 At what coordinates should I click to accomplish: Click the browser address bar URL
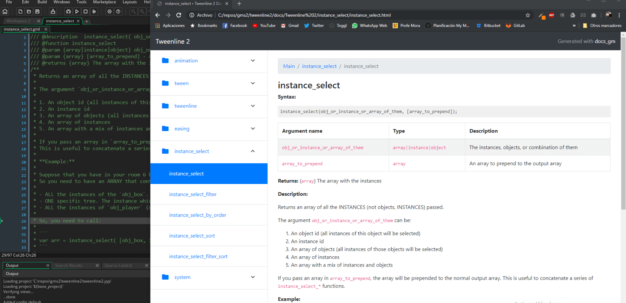click(304, 15)
